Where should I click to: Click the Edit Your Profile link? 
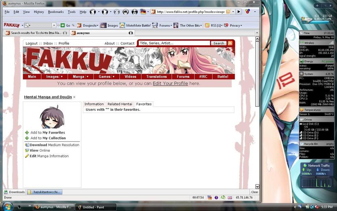coord(170,83)
